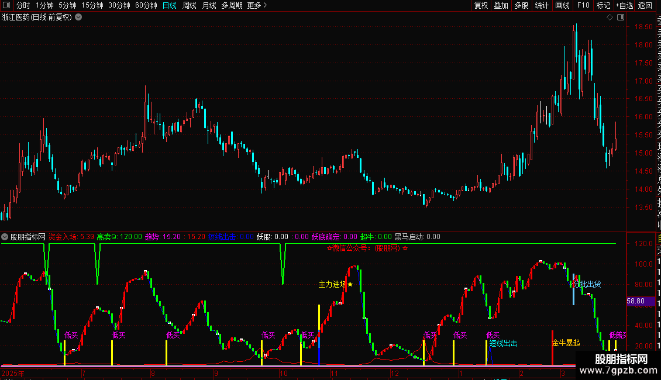
Task: Click the 短线出击: 0.00 value
Action: click(x=231, y=237)
